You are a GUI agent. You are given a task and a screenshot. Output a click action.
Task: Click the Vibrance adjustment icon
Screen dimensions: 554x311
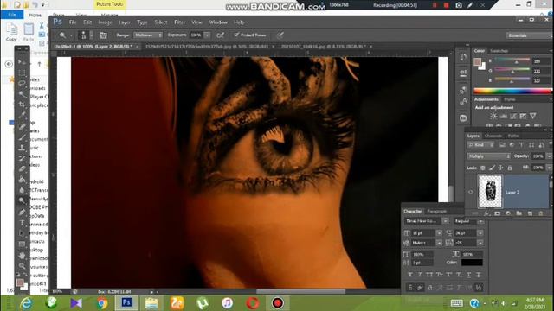pos(533,116)
